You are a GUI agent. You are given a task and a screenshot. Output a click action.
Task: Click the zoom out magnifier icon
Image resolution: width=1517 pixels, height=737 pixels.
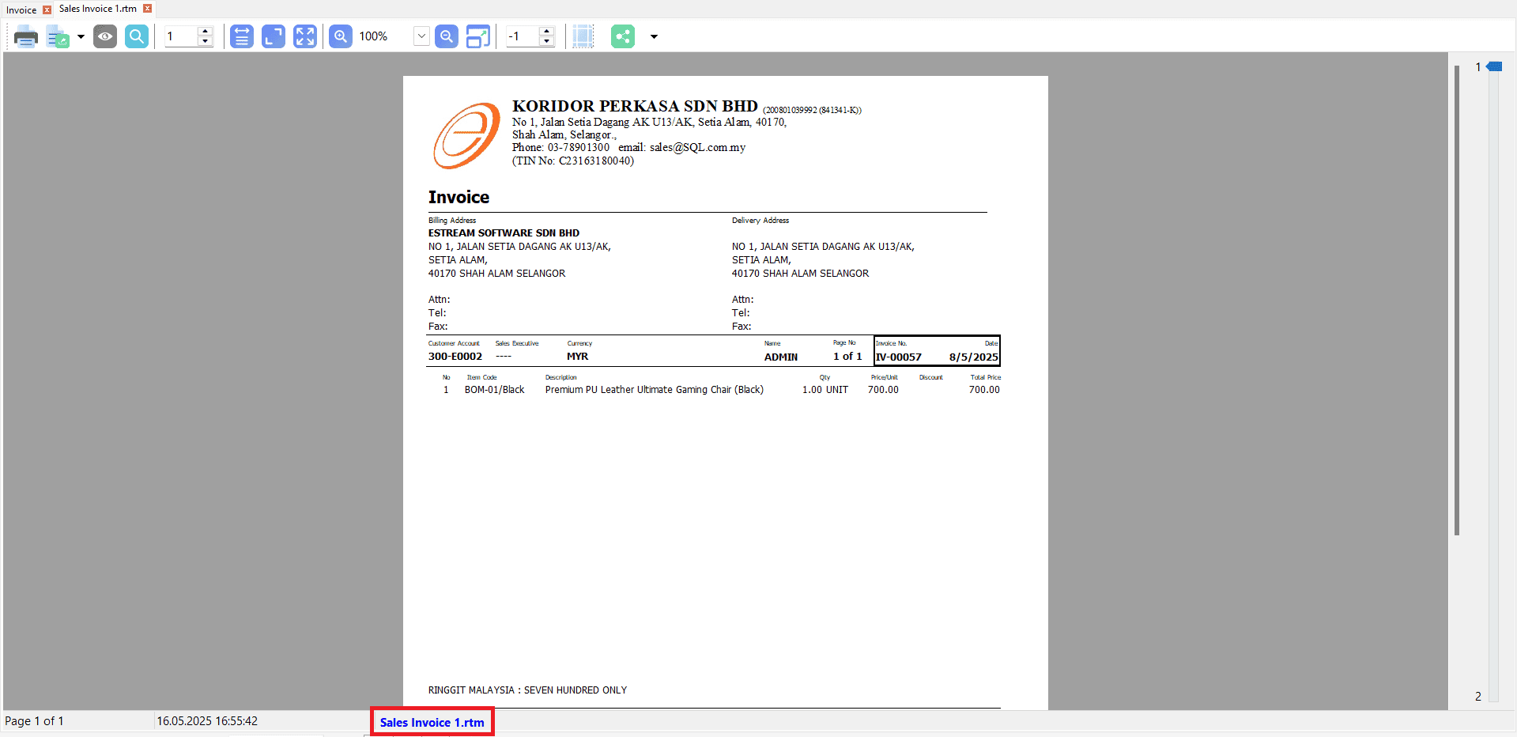tap(447, 36)
